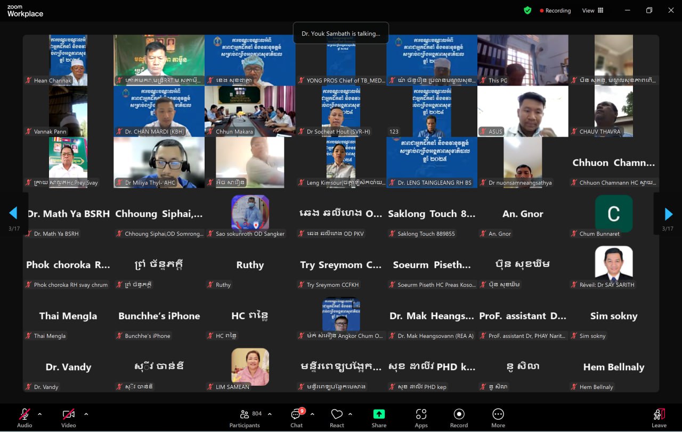This screenshot has height=432, width=682.
Task: Open the More options menu
Action: (498, 418)
